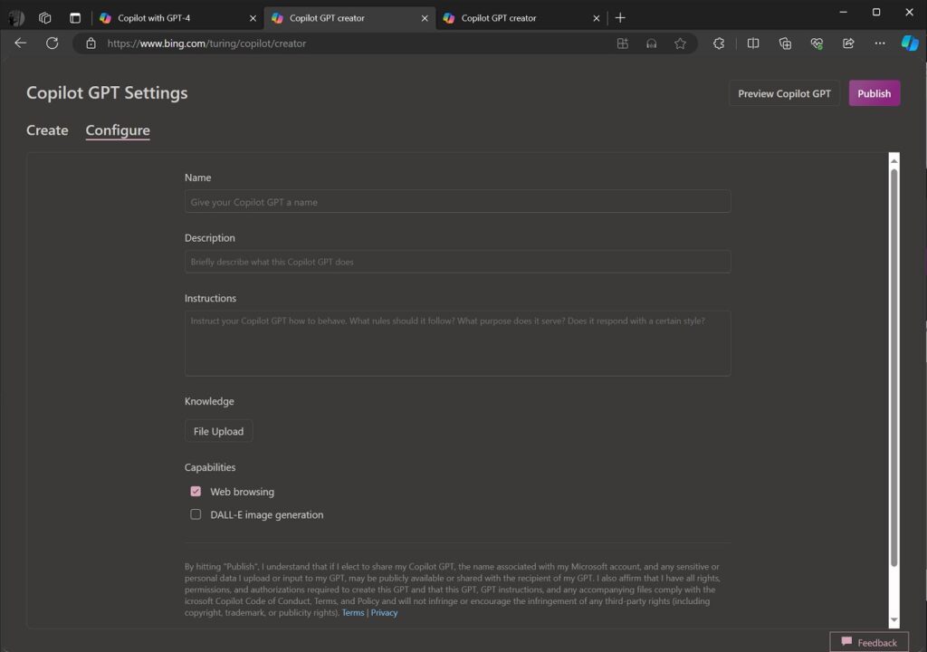
Task: Enable DALL-E image generation
Action: coord(196,513)
